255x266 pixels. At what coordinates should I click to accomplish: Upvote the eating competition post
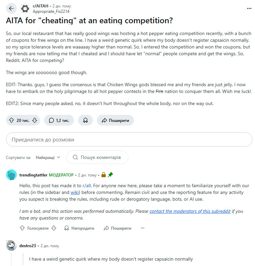(11, 120)
